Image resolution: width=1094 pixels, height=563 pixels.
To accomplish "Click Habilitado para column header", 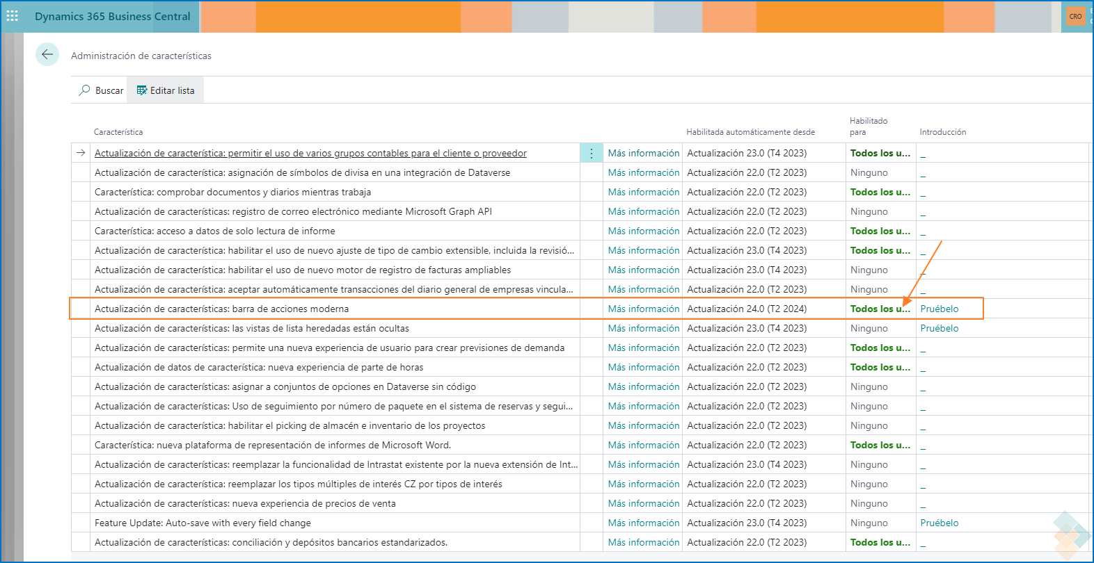I will 869,127.
